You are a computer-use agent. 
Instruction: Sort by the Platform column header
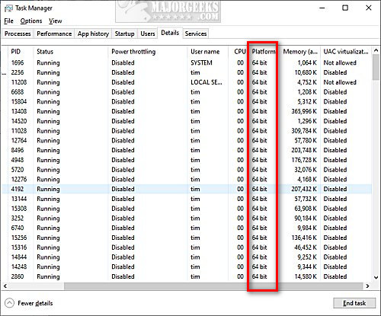point(264,52)
